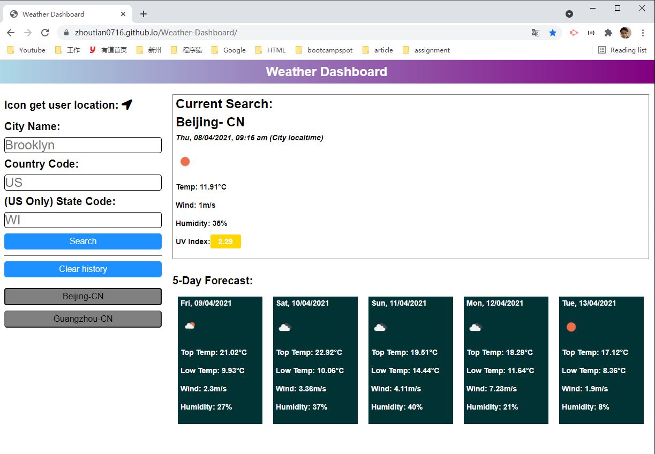This screenshot has height=454, width=655.
Task: Open the article bookmark folder
Action: [x=378, y=50]
